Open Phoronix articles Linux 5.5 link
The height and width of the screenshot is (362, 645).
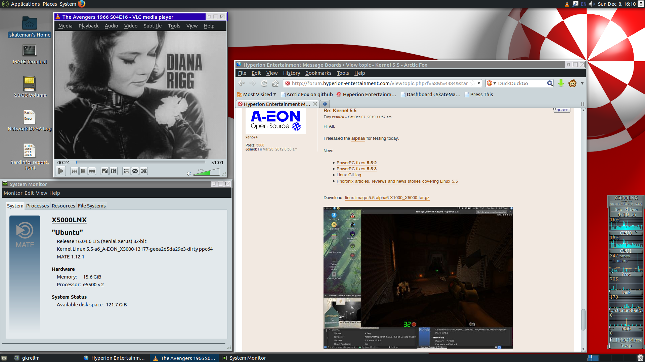coord(397,181)
